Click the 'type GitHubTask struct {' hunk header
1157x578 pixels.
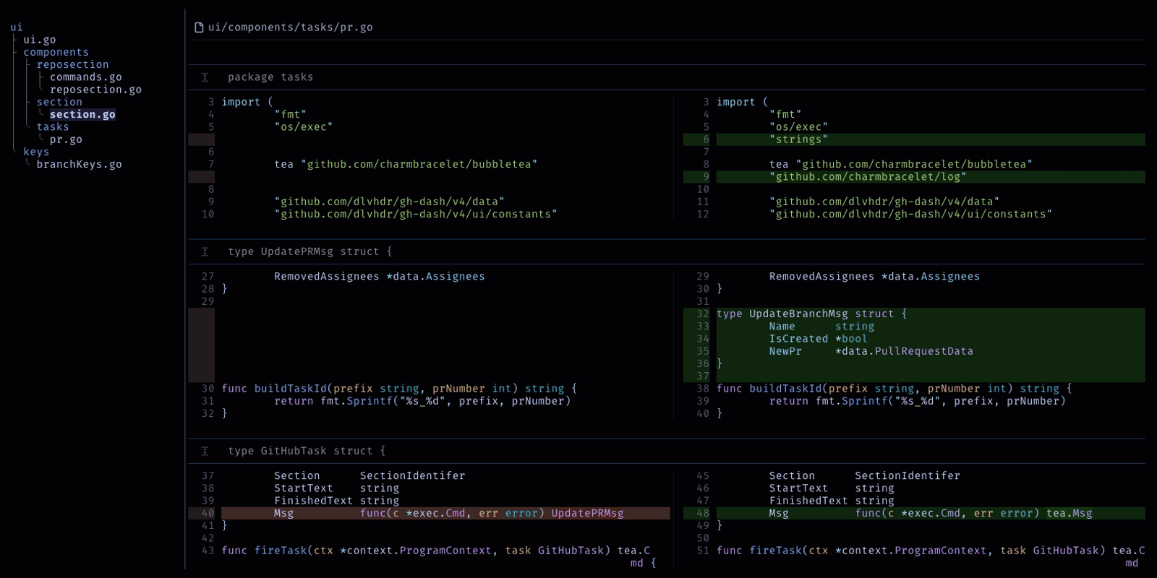pyautogui.click(x=307, y=451)
